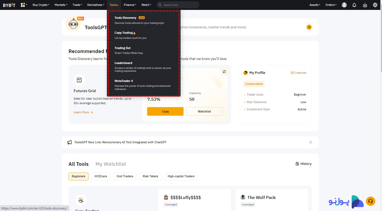Expand the Finance menu
Image resolution: width=382 pixels, height=211 pixels.
coord(130,5)
